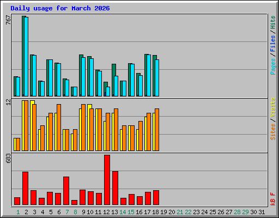This screenshot has height=218, width=279.
Task: Click the 'Pages' legend text
Action: click(272, 66)
